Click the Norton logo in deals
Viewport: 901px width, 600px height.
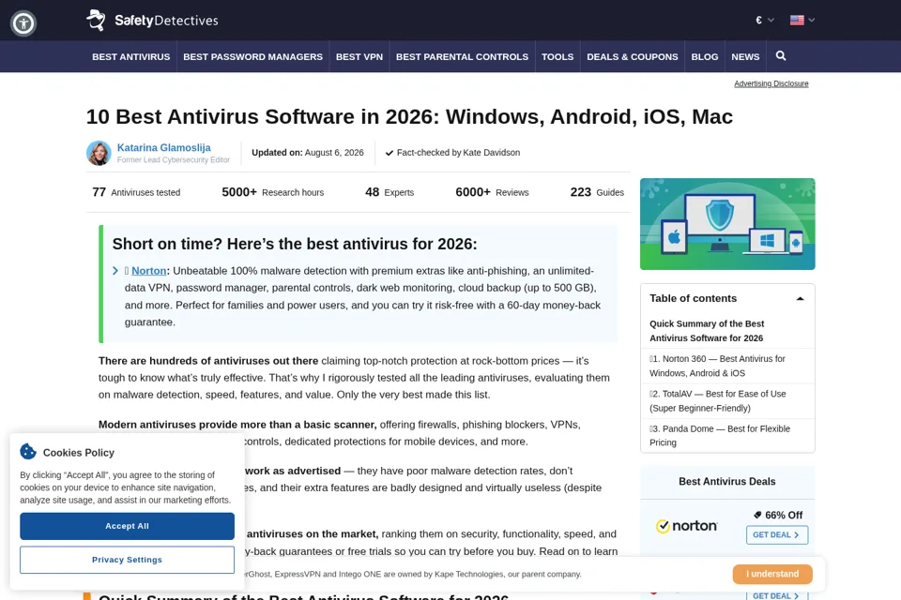pos(687,526)
